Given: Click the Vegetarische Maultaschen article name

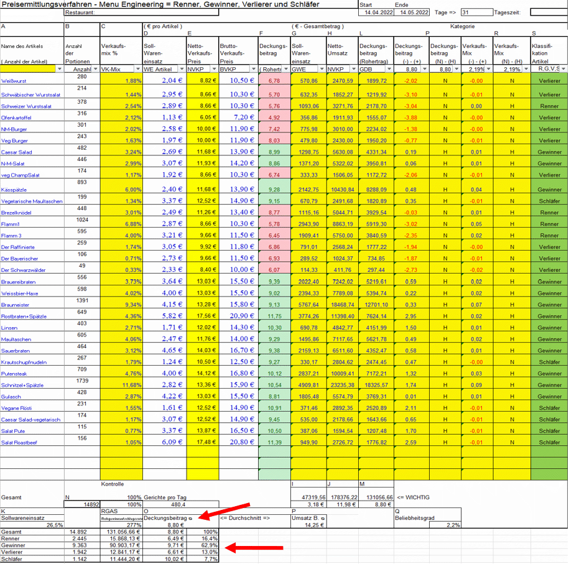Looking at the screenshot, I should click(32, 201).
